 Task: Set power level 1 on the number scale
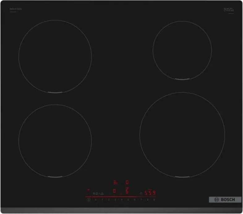(x=102, y=200)
